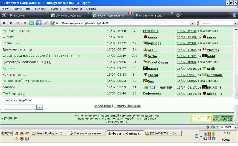Switch to Онлайн игра GanjaWars tab
Viewport: 238px width, 146px height.
tap(70, 15)
